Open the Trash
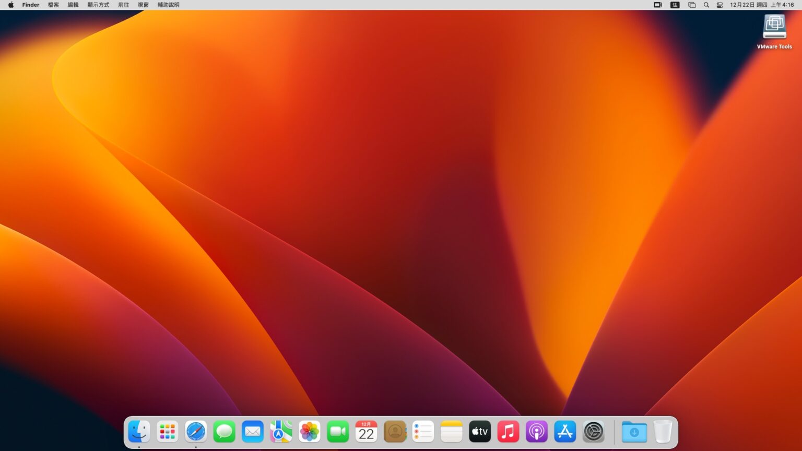The width and height of the screenshot is (802, 451). 663,432
